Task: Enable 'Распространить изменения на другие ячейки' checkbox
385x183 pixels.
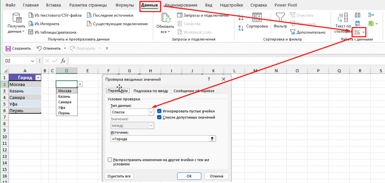Action: tap(110, 159)
